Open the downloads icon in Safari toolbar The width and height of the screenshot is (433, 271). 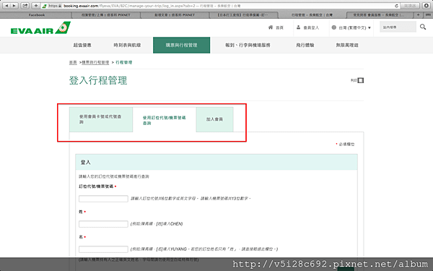[427, 6]
